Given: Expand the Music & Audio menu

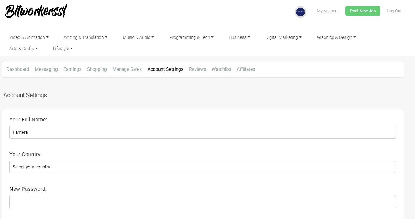Looking at the screenshot, I should click(x=138, y=37).
